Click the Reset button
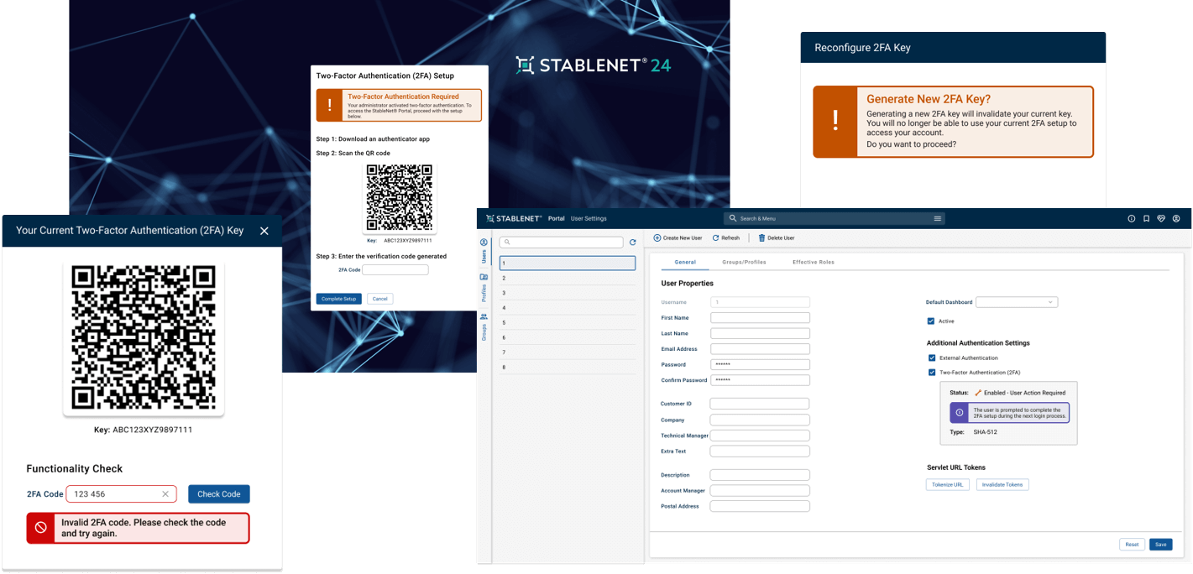The image size is (1193, 574). coord(1132,545)
